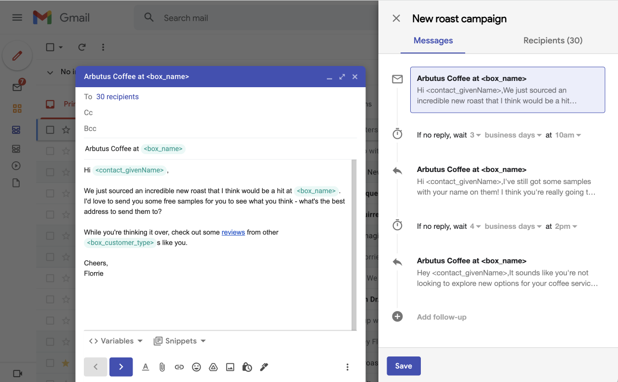Open the Messages tab
The width and height of the screenshot is (618, 382).
click(x=432, y=40)
